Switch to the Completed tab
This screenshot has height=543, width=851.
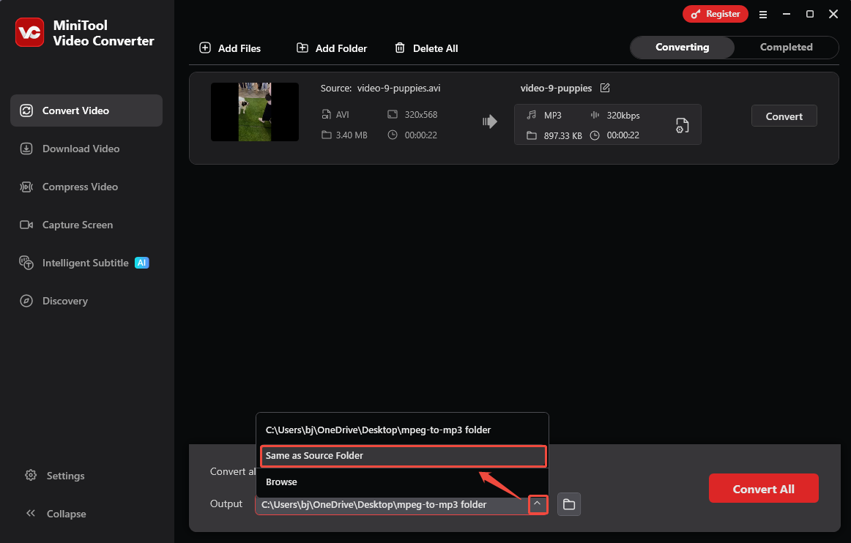tap(786, 47)
